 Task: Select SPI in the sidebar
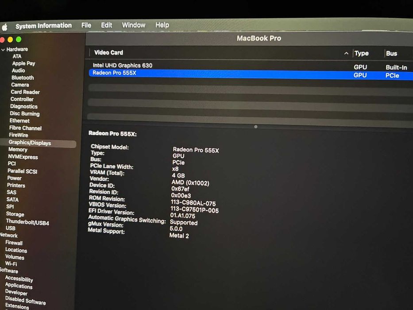coord(10,207)
